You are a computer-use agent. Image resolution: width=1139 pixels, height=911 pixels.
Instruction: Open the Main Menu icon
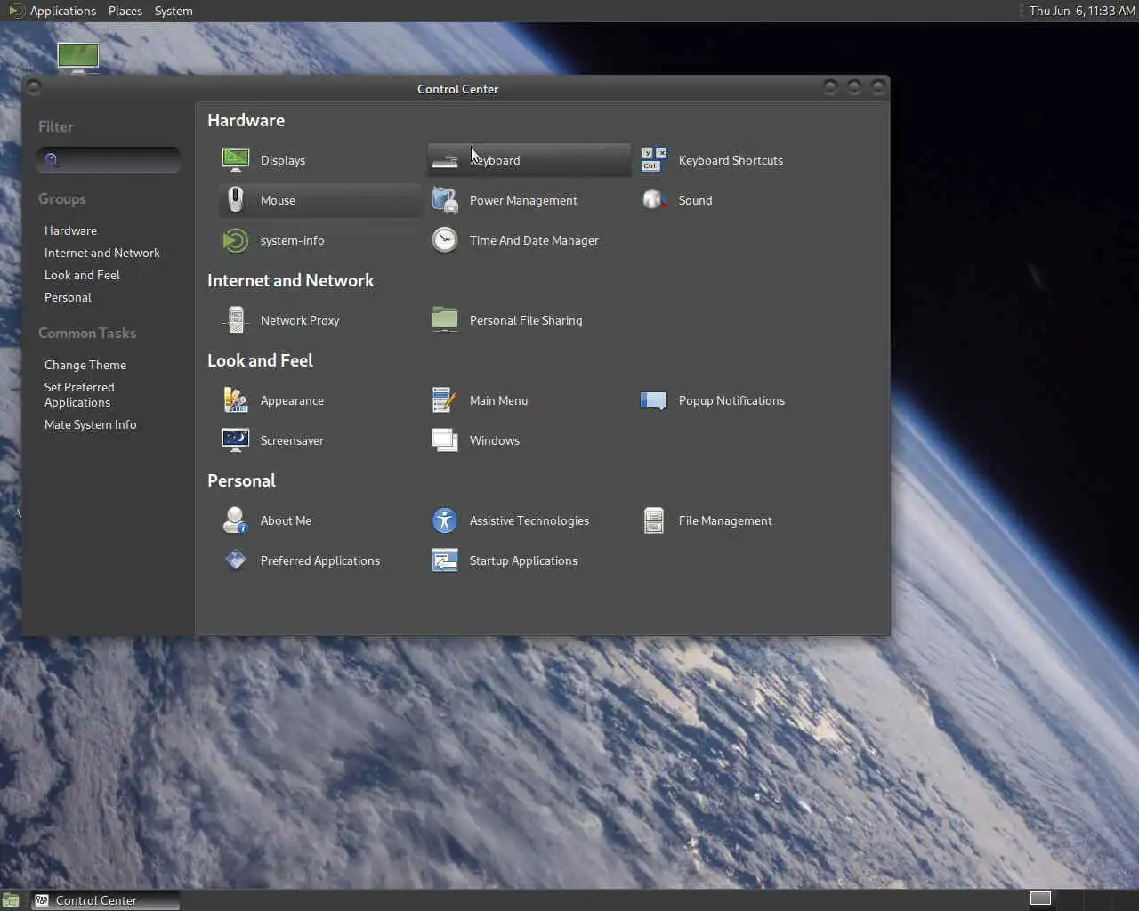[x=445, y=400]
